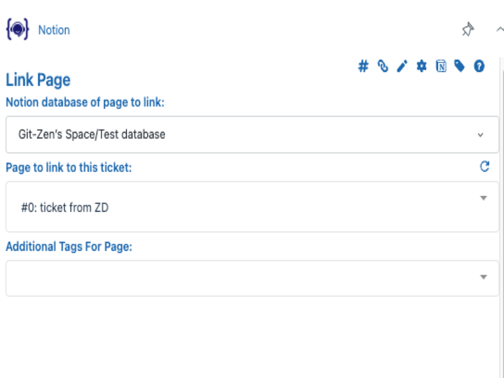Screen dimensions: 504x378
Task: Open help question mark icon
Action: click(479, 66)
